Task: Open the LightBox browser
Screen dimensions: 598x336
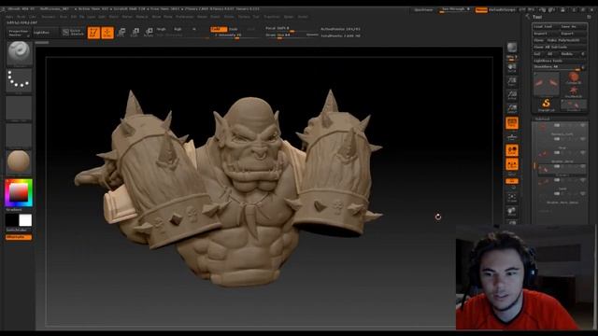Action: 45,33
